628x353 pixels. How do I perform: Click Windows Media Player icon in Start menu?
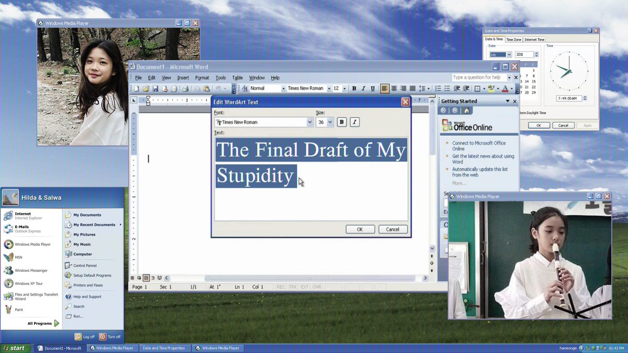point(8,244)
